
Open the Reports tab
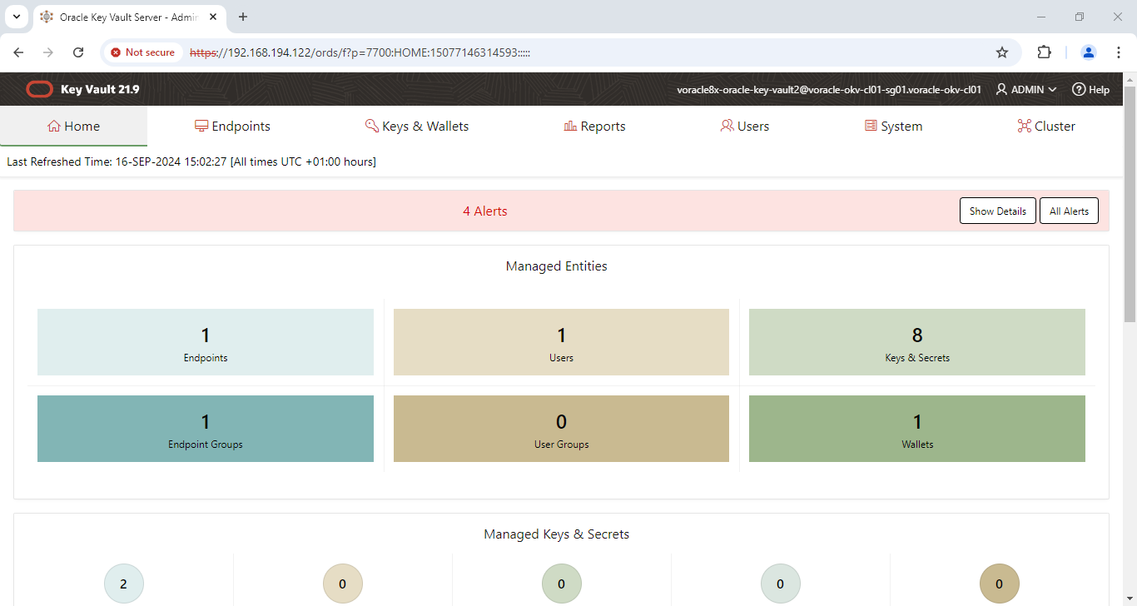pos(594,127)
